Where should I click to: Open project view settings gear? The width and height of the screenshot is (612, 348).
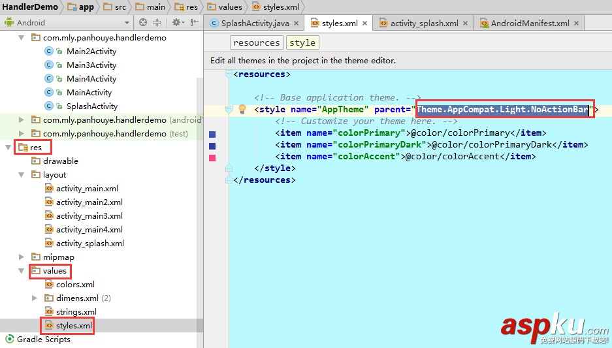pyautogui.click(x=178, y=23)
